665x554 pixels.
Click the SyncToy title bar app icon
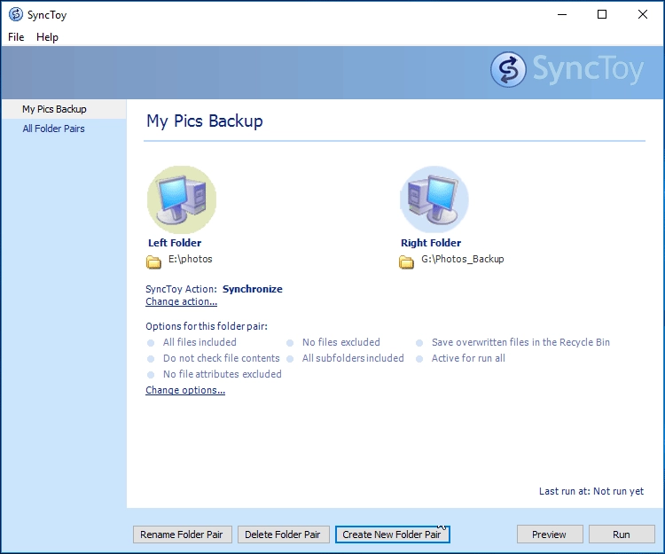pyautogui.click(x=16, y=14)
